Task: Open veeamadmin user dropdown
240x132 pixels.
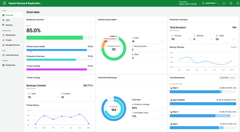Action: click(x=210, y=3)
